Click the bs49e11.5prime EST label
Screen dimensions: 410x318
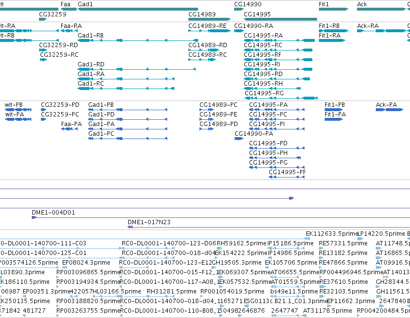click(x=293, y=292)
